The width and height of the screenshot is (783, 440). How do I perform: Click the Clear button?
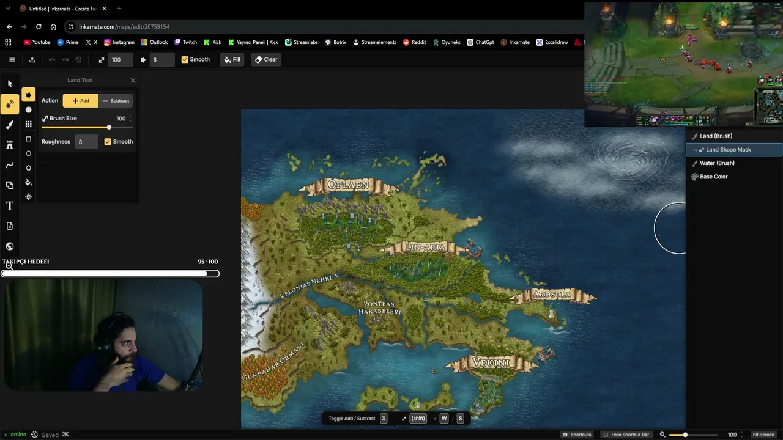tap(266, 60)
